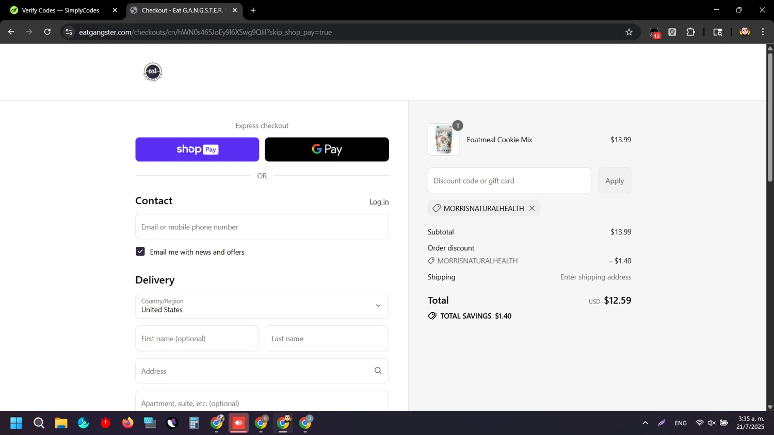
Task: Click the Foatmeal Cookie Mix product name
Action: click(x=499, y=140)
